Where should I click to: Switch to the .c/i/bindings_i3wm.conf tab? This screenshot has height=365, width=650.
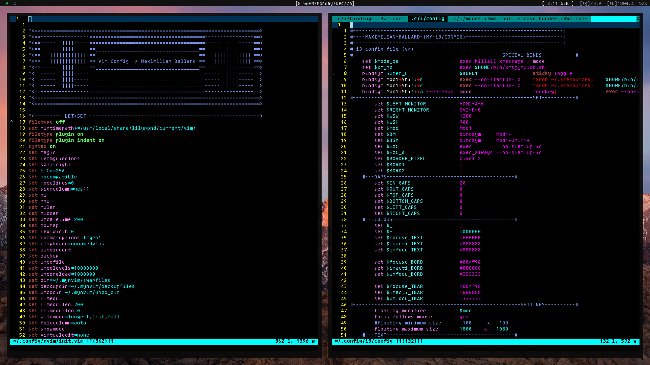(370, 19)
